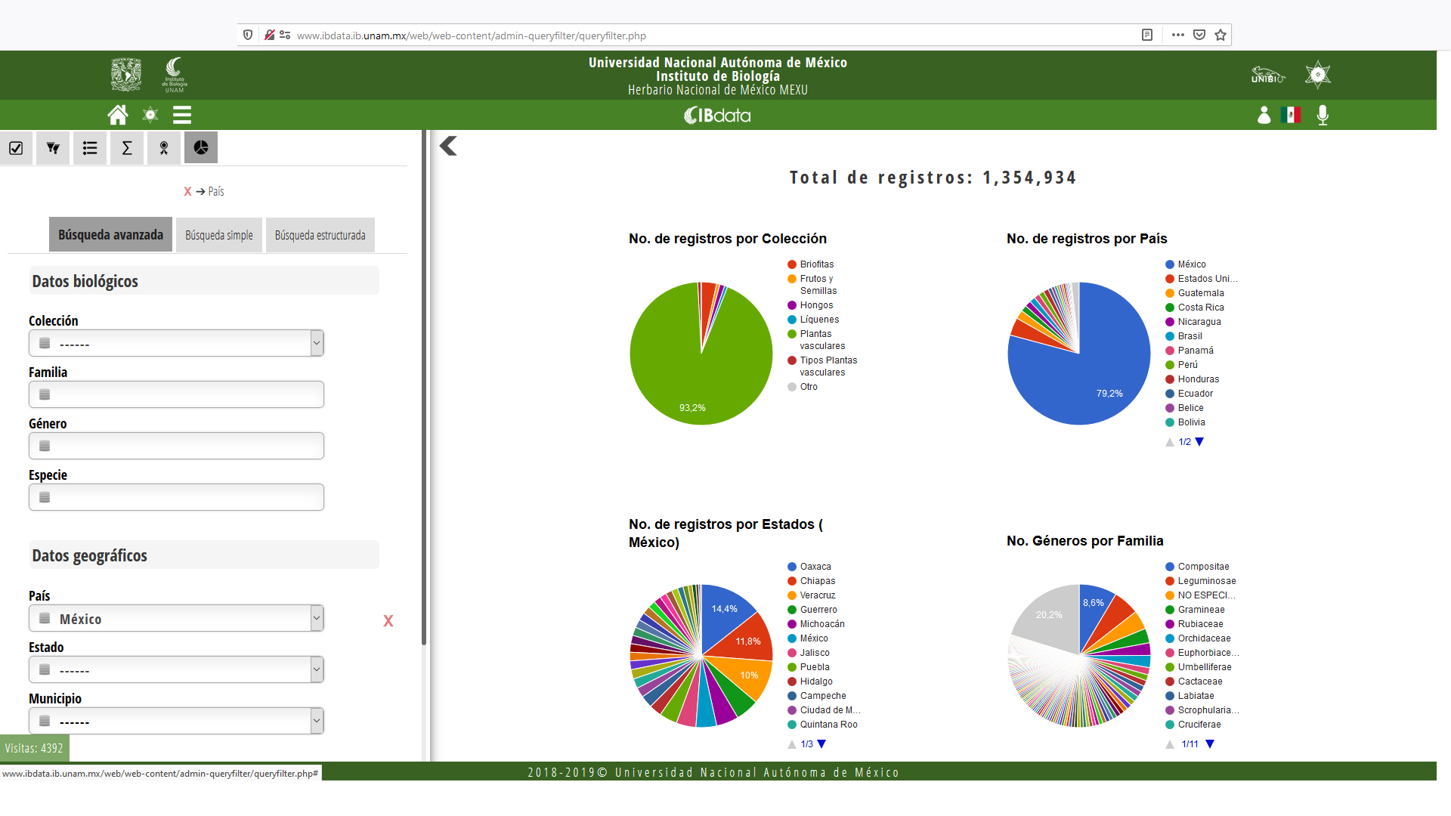
Task: Open the hamburger menu in green bar
Action: pos(182,115)
